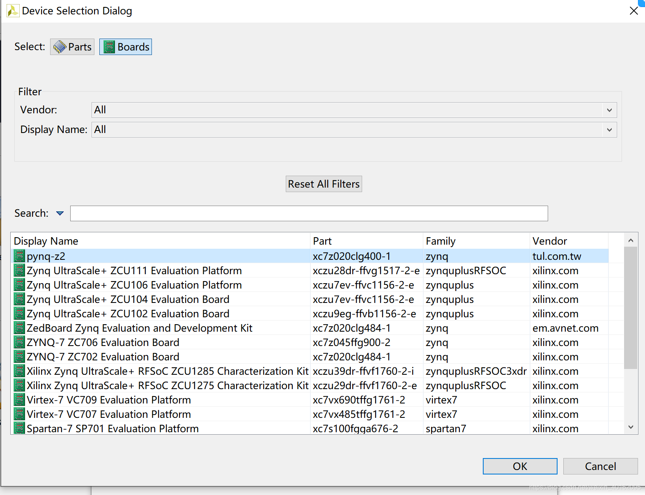This screenshot has height=495, width=645.
Task: Cancel the device selection dialog
Action: (601, 466)
